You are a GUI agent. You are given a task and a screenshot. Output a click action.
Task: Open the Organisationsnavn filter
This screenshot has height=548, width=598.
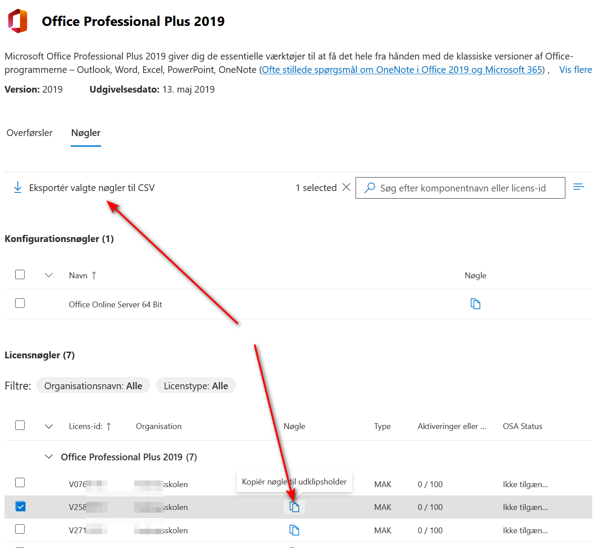point(93,386)
